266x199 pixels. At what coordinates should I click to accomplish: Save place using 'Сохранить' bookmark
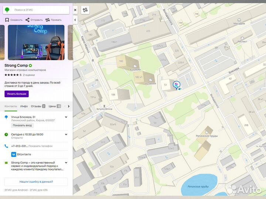[14, 20]
